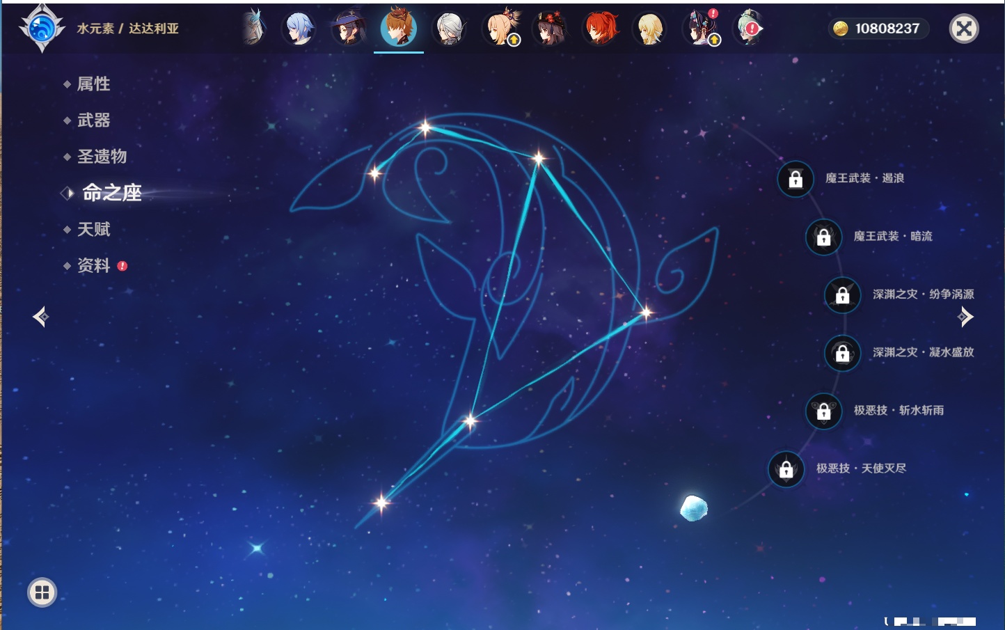Open locked constellation 极恶技・斩水斩雨
Image resolution: width=1005 pixels, height=630 pixels.
[823, 411]
